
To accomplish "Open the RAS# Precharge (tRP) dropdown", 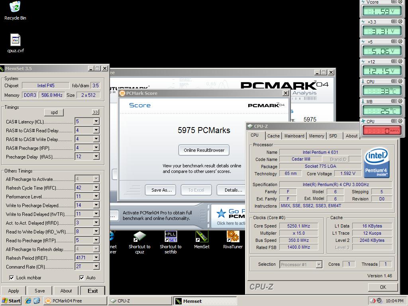I will 96,147.
